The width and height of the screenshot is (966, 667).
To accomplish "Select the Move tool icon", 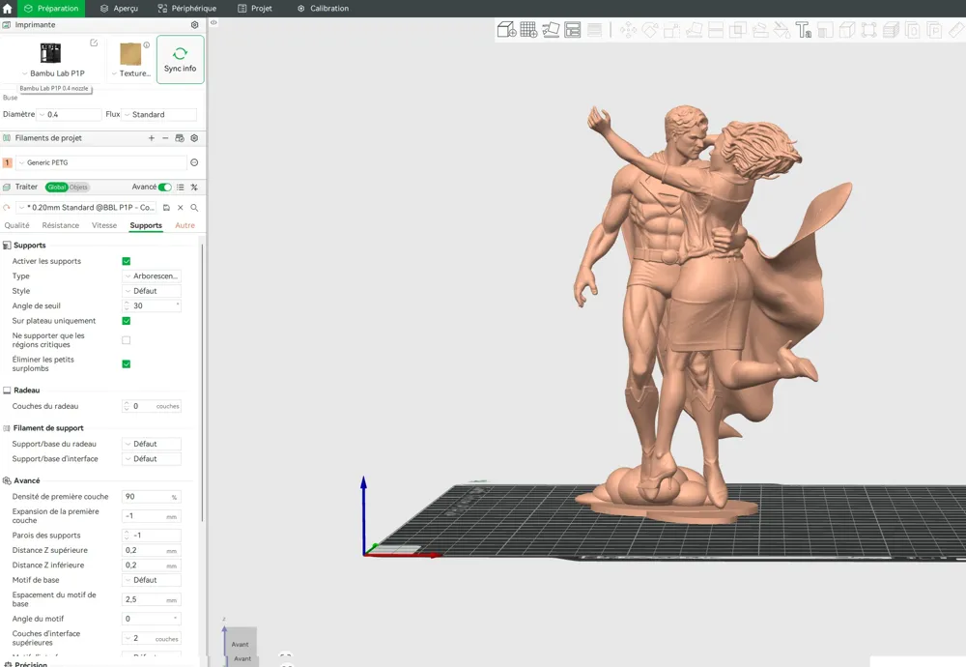I will [x=628, y=30].
